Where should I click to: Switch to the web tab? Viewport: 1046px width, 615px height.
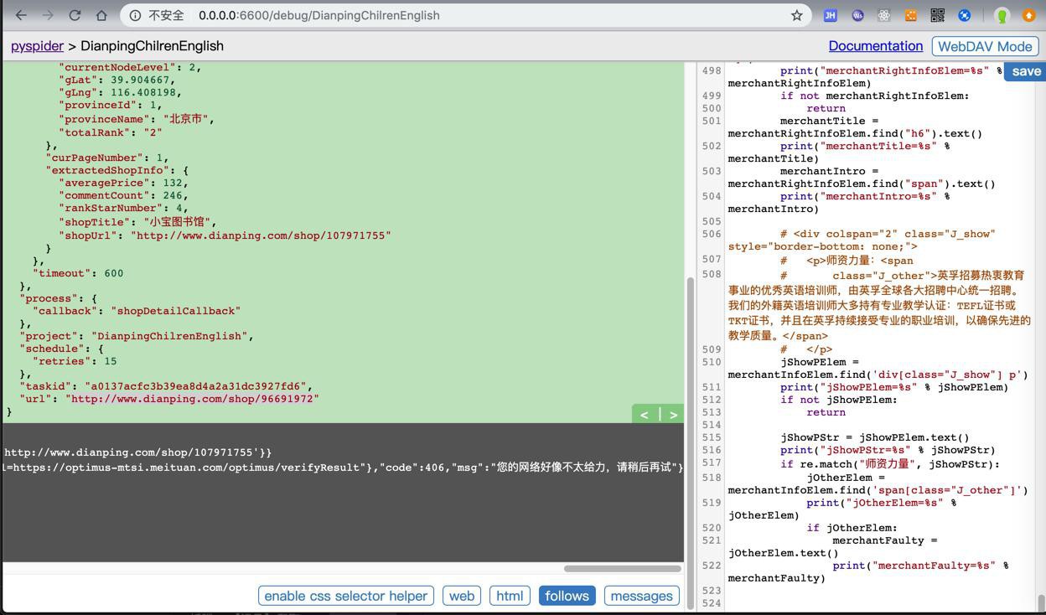(x=462, y=596)
